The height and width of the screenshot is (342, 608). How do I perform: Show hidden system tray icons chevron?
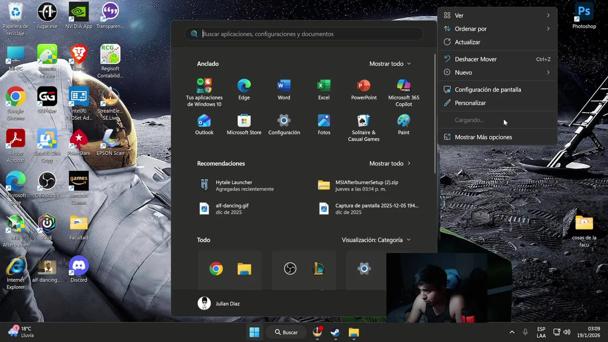[512, 332]
